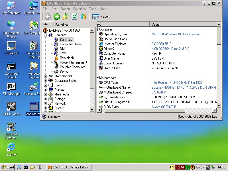Viewport: 228px width, 171px height.
Task: Follow the Intel Pentium 4 CPU link
Action: point(176,83)
